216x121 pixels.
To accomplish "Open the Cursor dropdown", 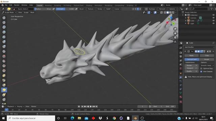I will pyautogui.click(x=118, y=9).
